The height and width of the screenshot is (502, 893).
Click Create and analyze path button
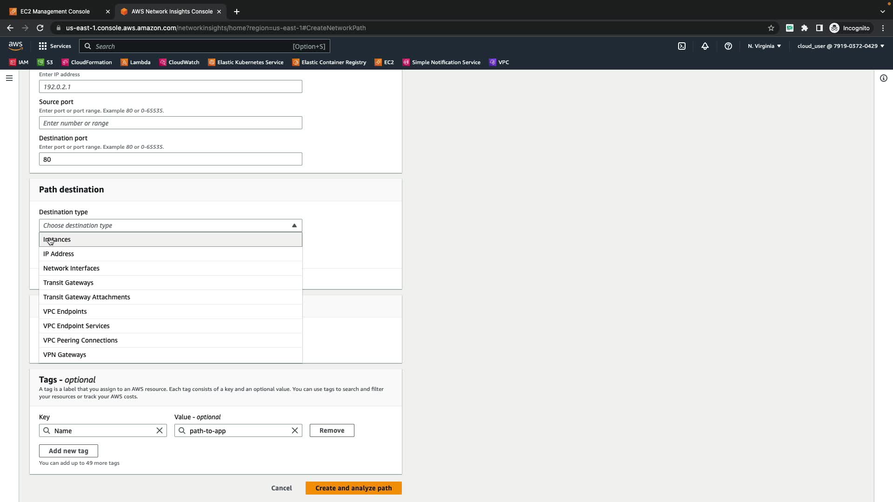[353, 488]
